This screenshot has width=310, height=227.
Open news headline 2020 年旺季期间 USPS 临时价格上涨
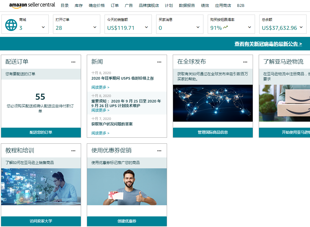[x=123, y=78]
